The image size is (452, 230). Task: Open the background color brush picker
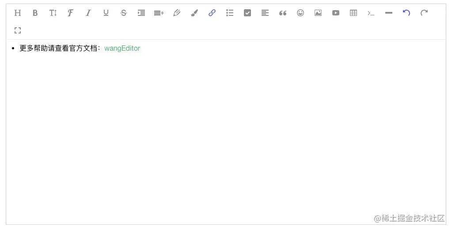(x=194, y=13)
